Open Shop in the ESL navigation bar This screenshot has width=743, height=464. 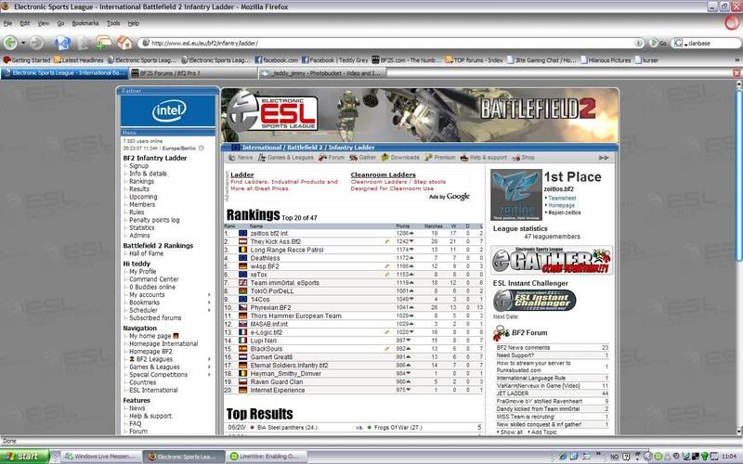[x=523, y=158]
